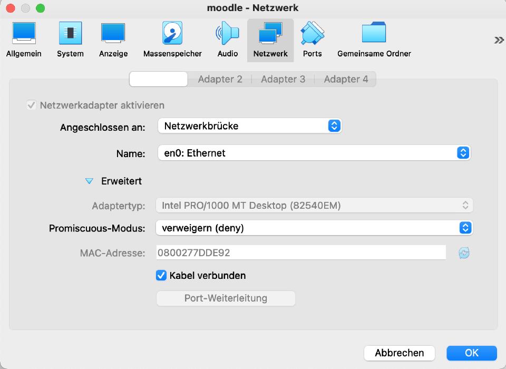Open Gemeinsame Ordner shared folders
The image size is (506, 369).
point(374,40)
